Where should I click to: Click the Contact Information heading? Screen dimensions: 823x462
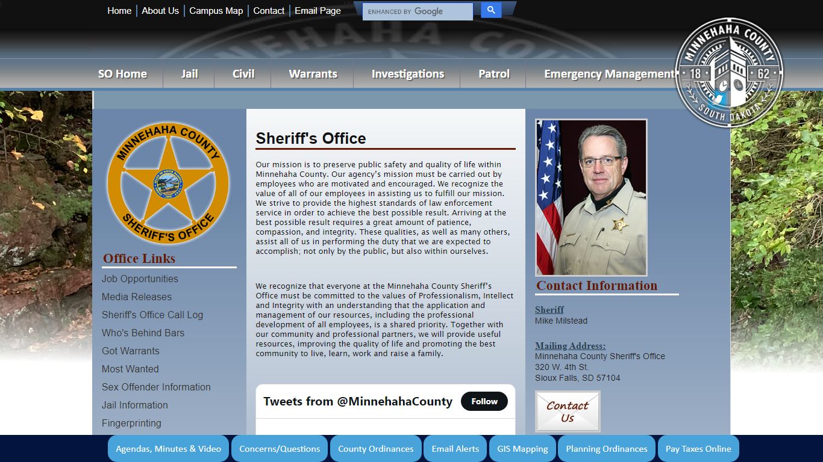pyautogui.click(x=597, y=286)
